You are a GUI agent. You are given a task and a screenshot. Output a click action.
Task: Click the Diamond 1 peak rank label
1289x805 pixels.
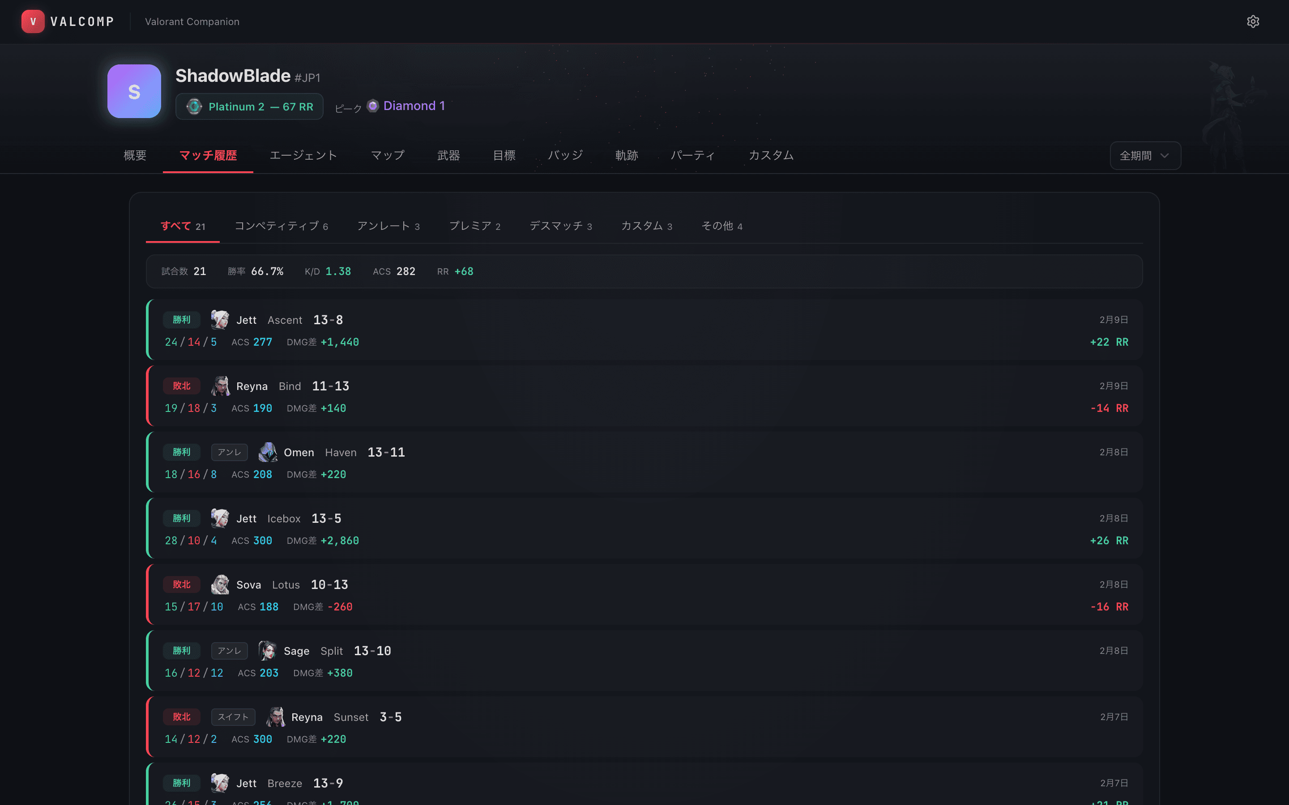414,106
